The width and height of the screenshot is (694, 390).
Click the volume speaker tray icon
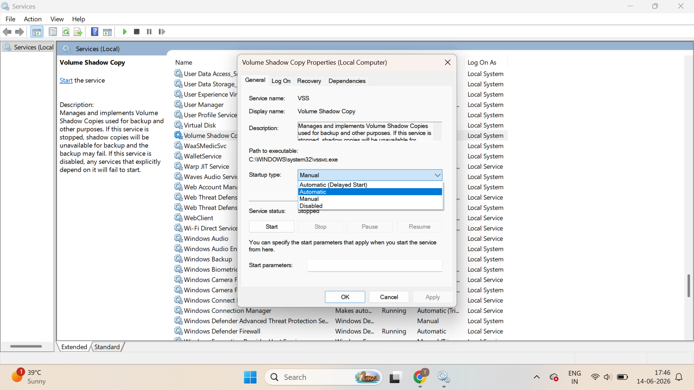coord(608,377)
